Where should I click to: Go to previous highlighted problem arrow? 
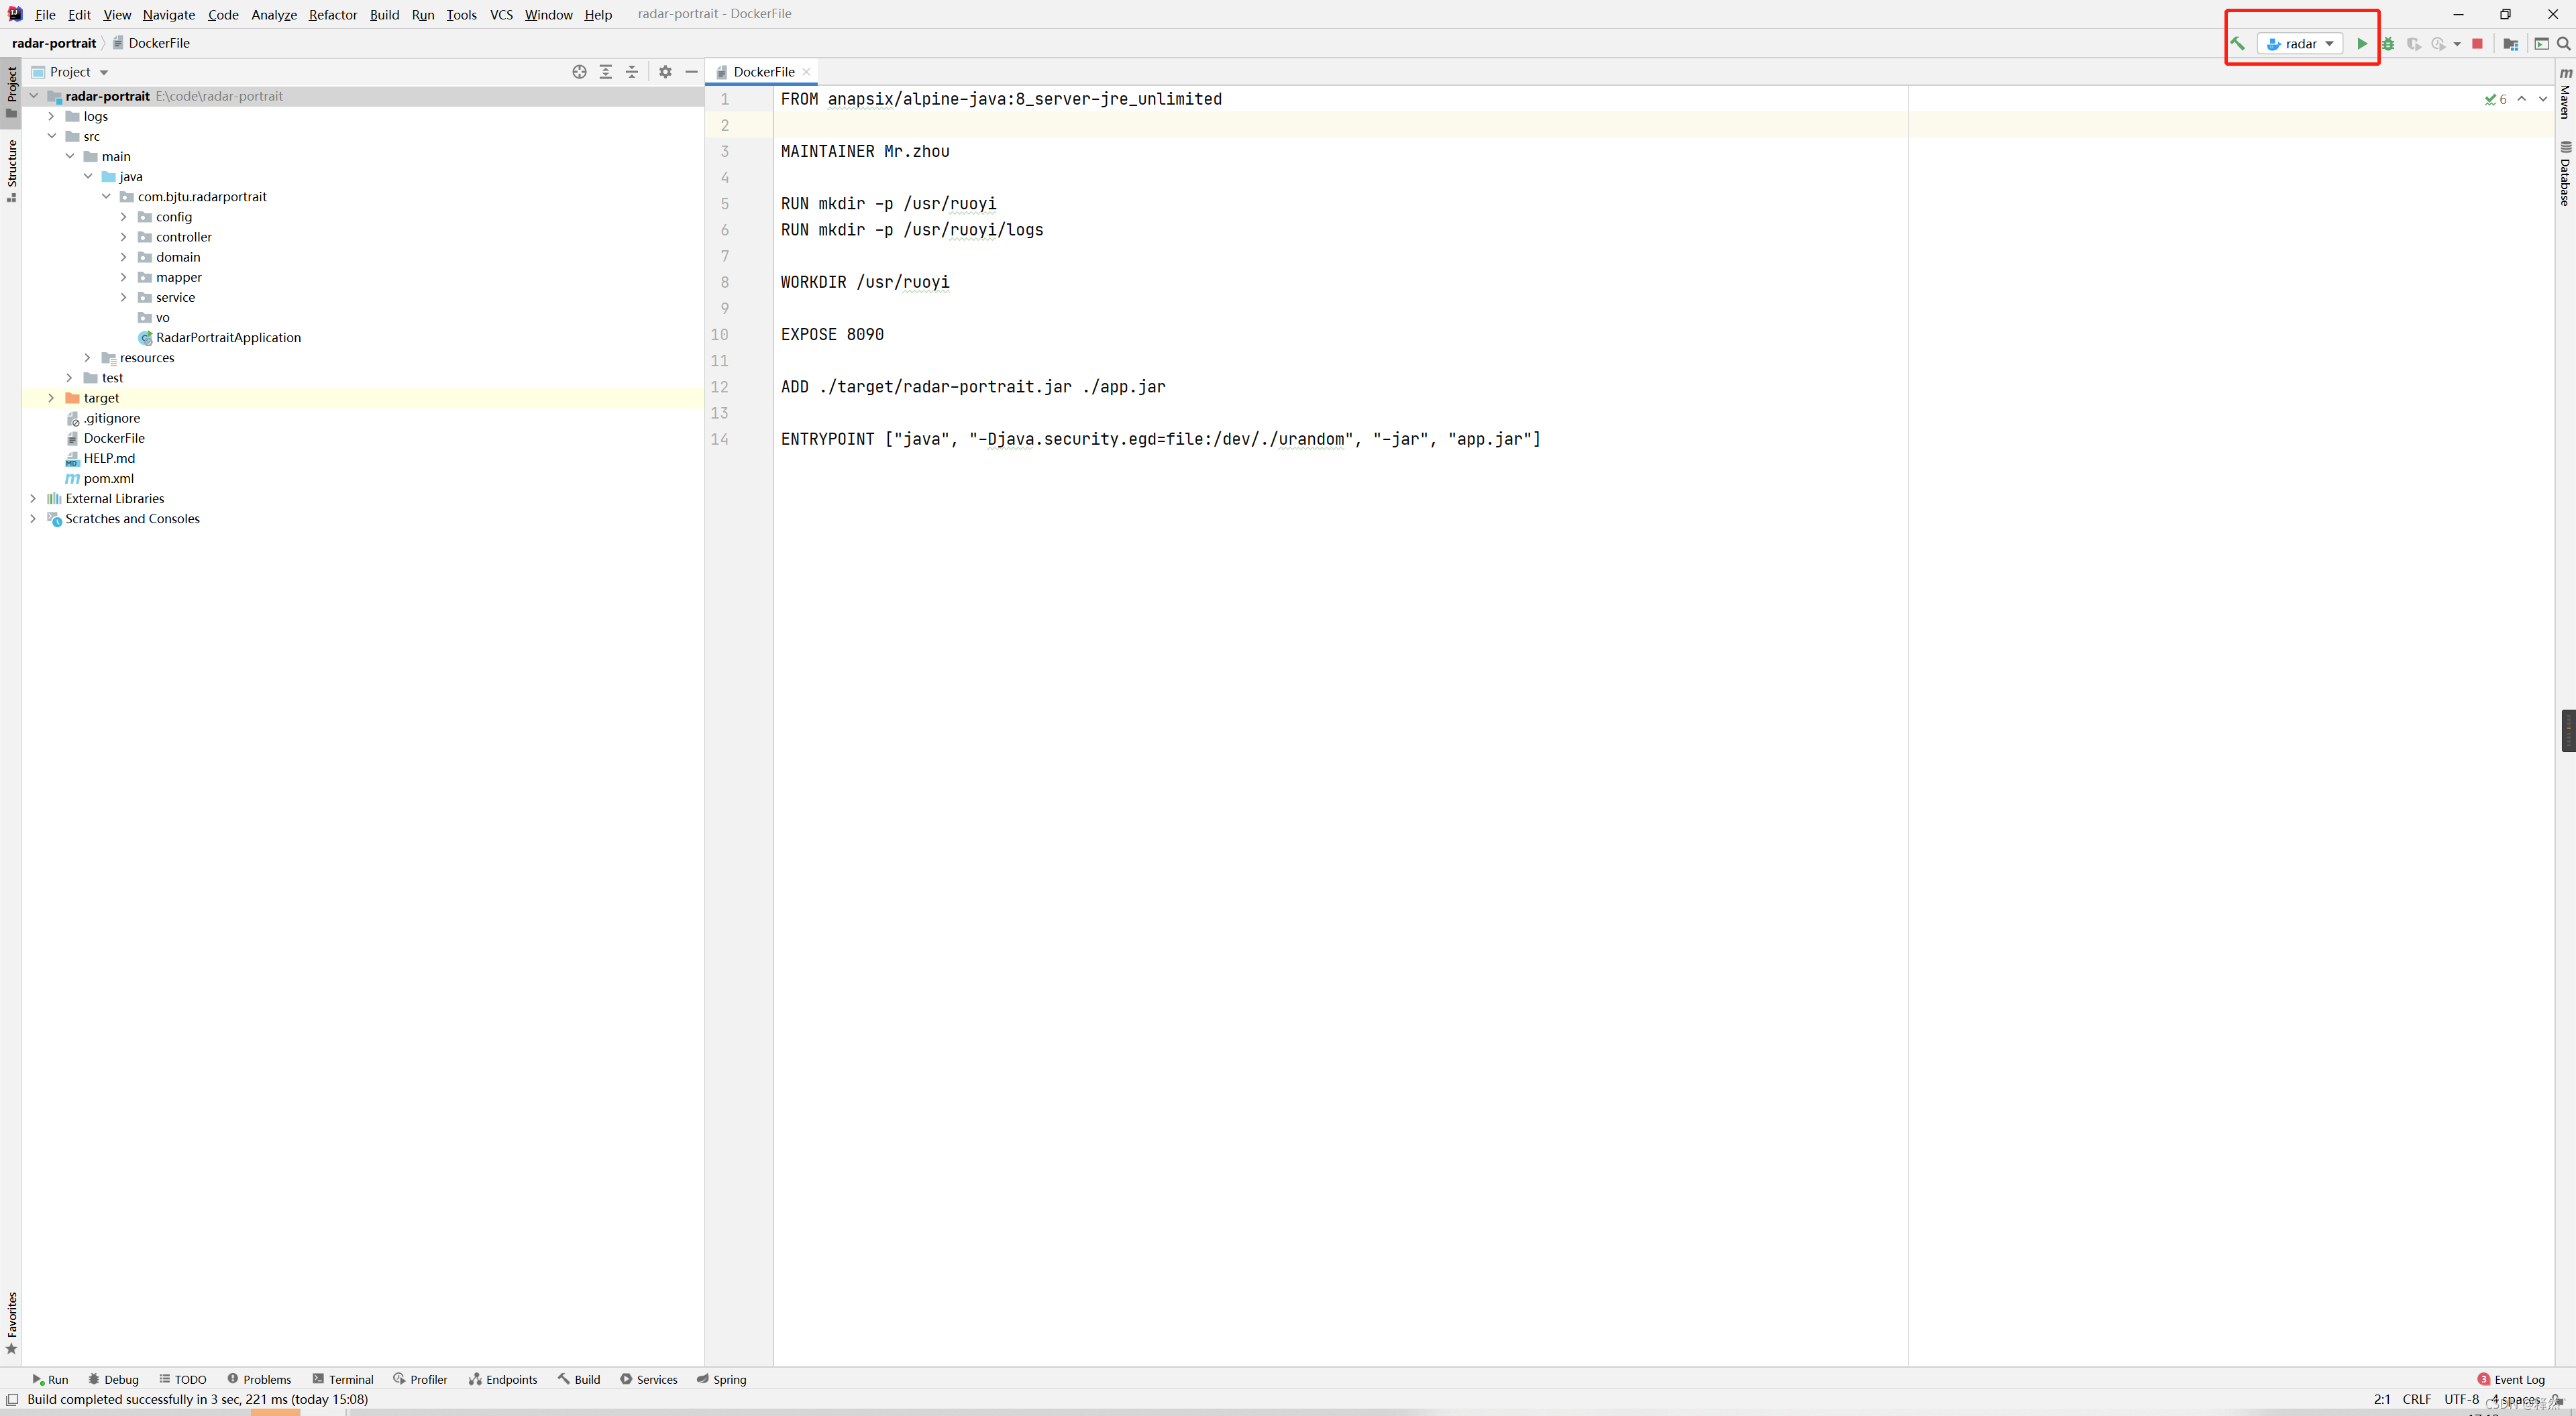click(x=2522, y=99)
